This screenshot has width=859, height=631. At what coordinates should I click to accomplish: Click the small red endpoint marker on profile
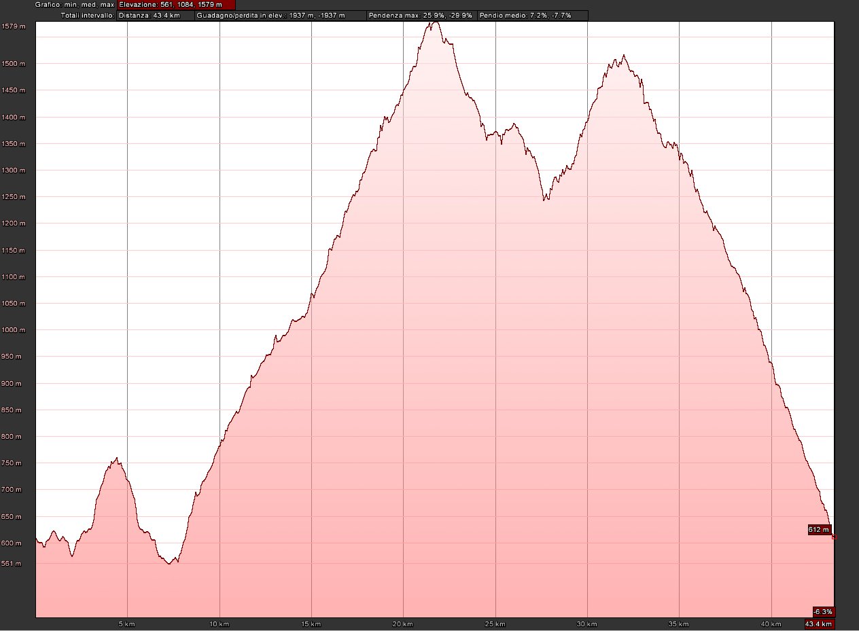click(834, 537)
